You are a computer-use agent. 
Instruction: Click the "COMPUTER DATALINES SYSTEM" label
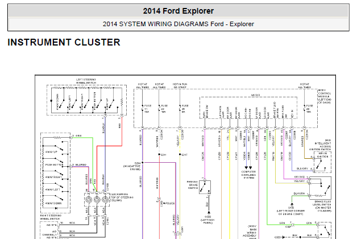pyautogui.click(x=248, y=175)
